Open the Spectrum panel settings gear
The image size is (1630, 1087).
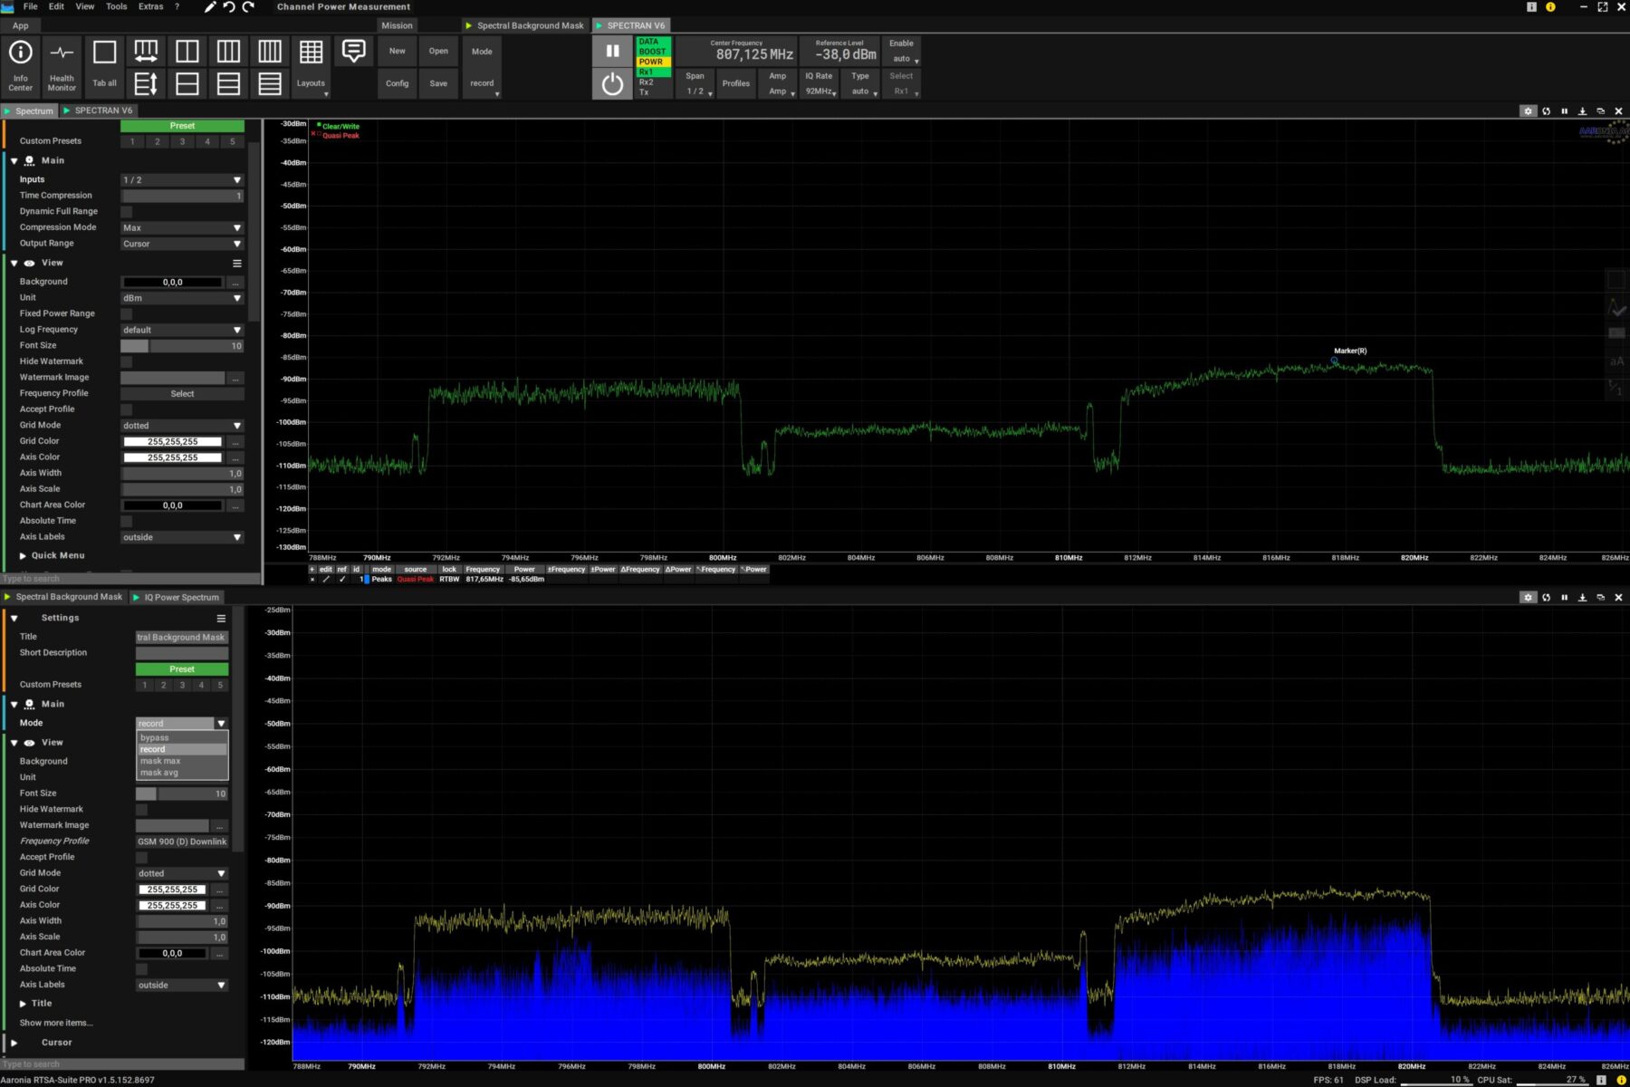[x=1528, y=111]
